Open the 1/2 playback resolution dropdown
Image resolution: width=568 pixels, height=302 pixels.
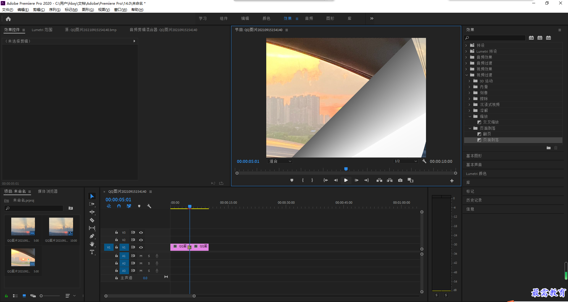coord(406,161)
